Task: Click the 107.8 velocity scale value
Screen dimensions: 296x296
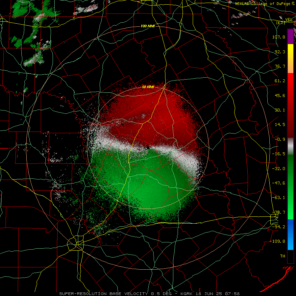Action: tap(279, 37)
